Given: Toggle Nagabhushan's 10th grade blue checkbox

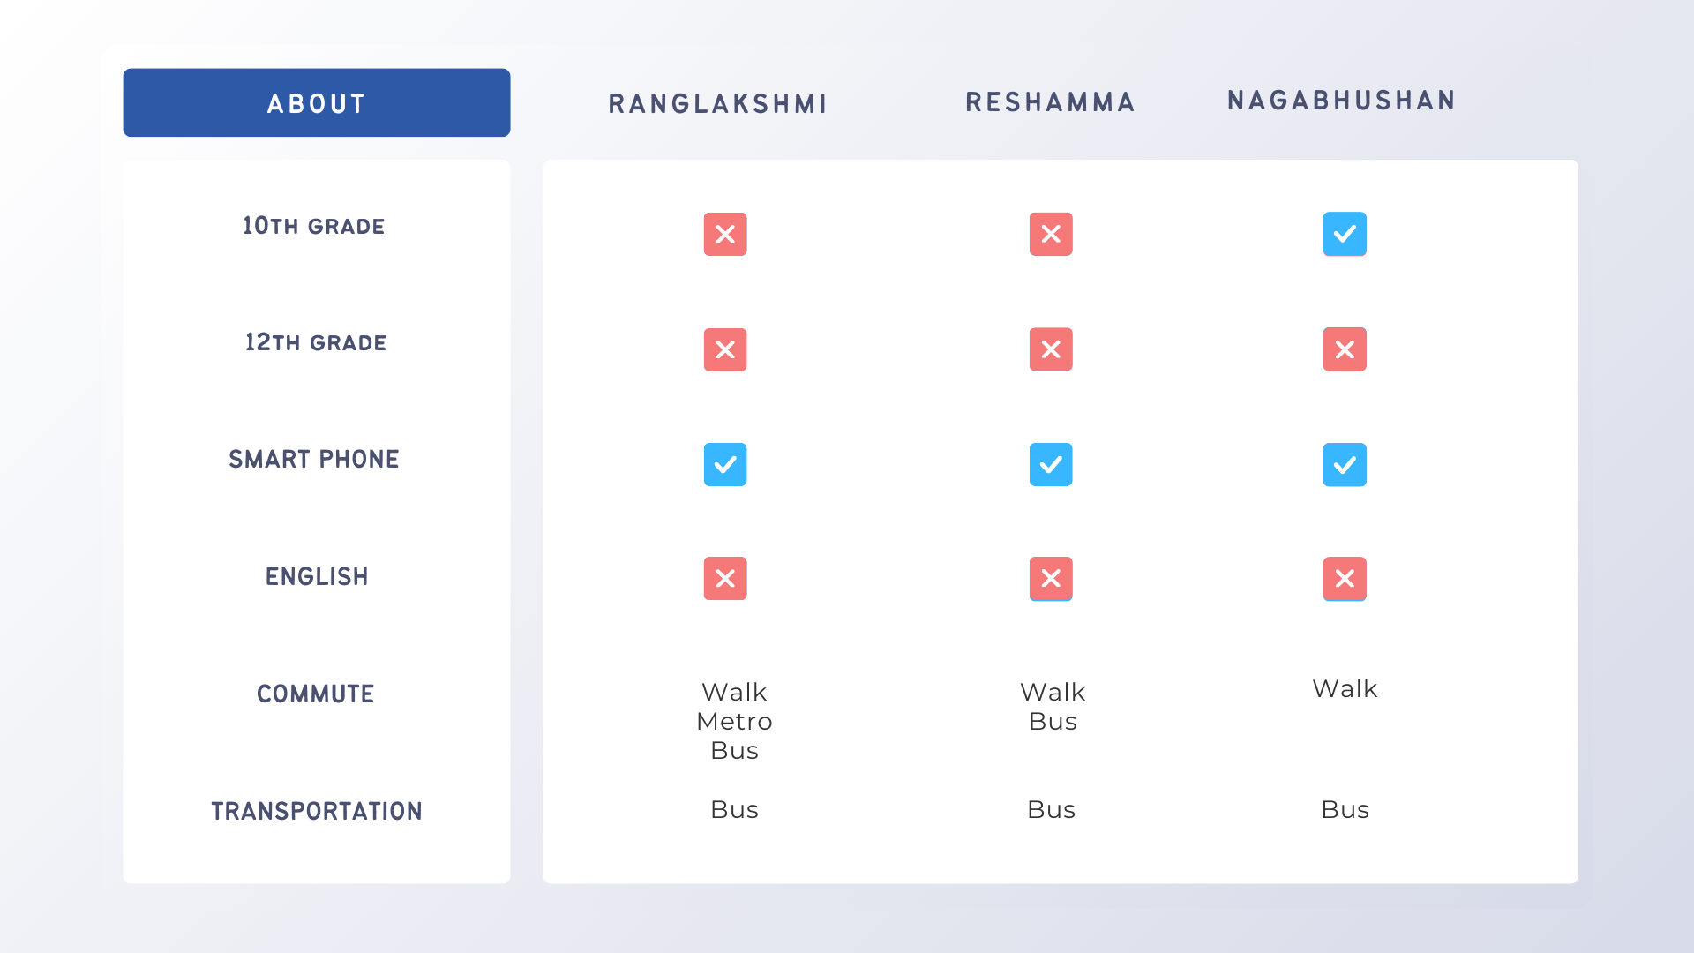Looking at the screenshot, I should [x=1345, y=234].
